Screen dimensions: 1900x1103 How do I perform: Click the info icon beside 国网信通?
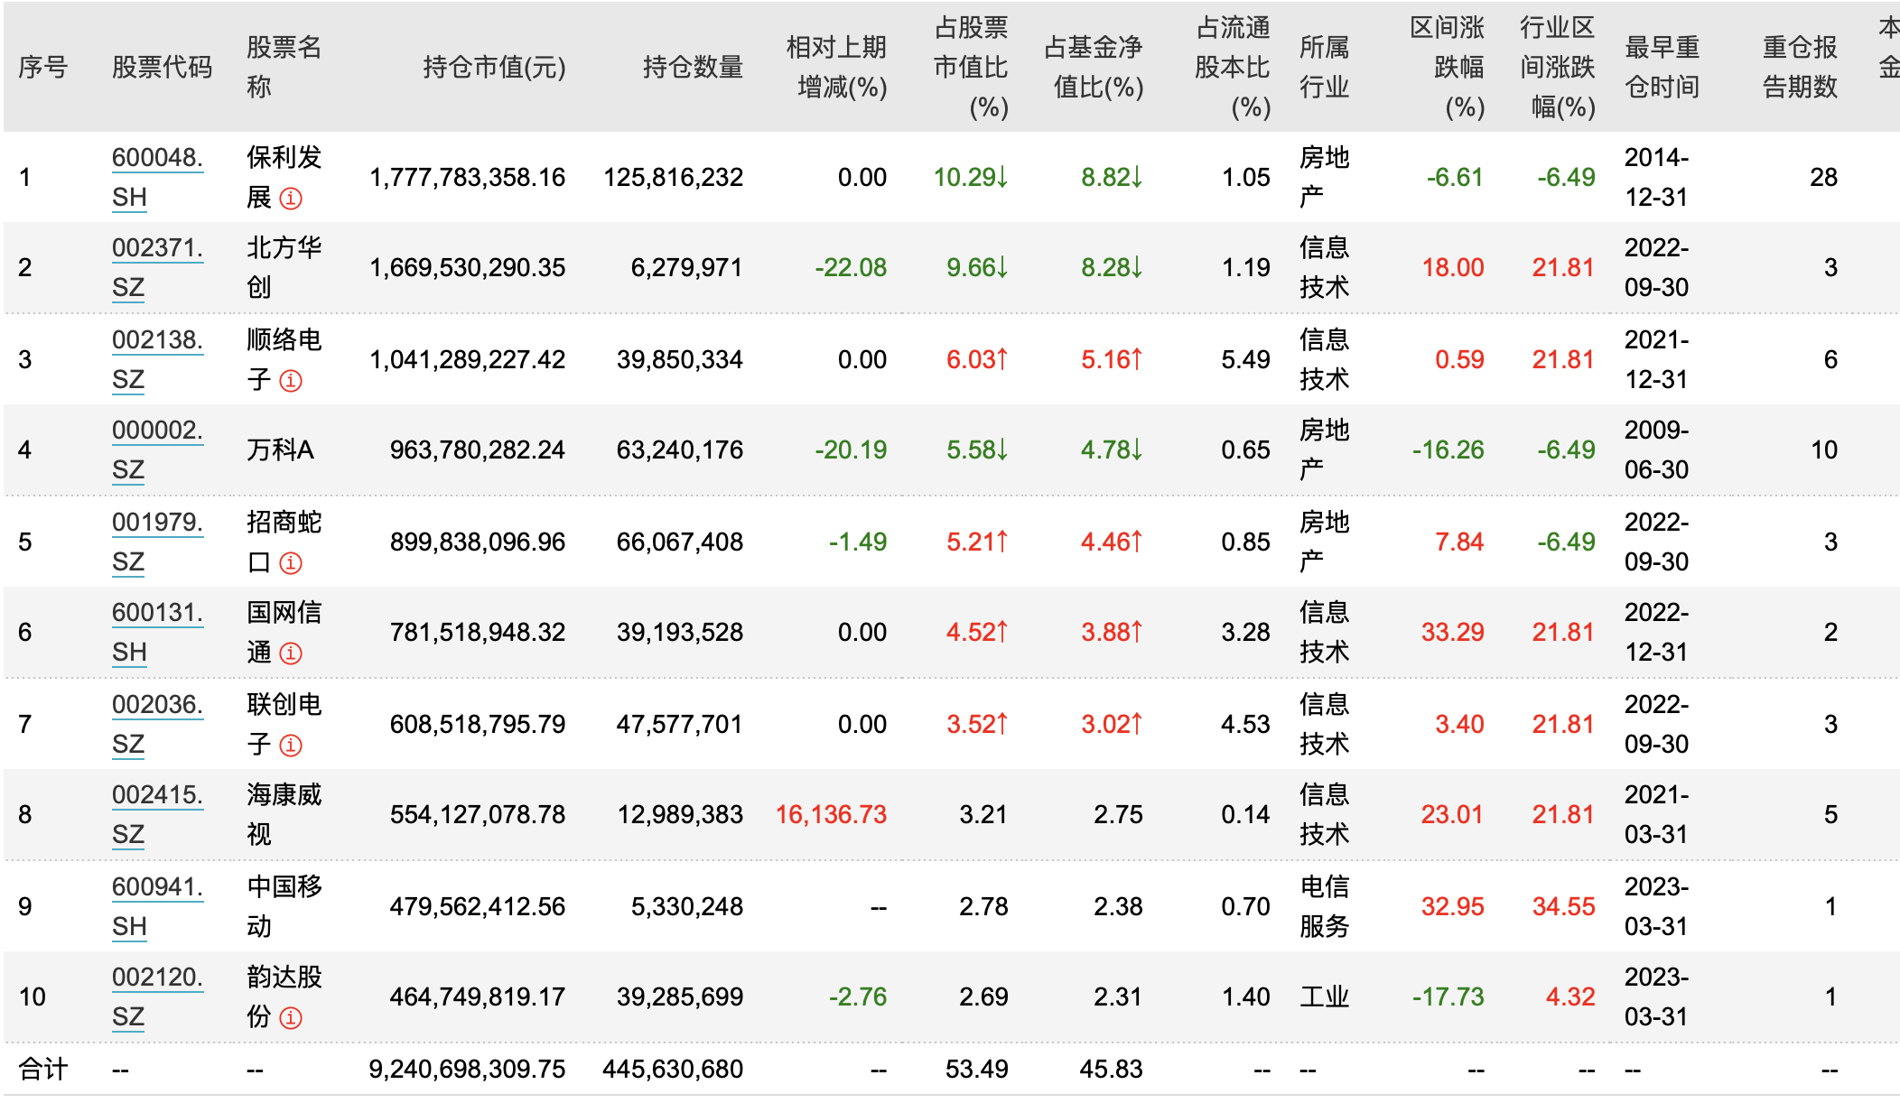(x=291, y=653)
